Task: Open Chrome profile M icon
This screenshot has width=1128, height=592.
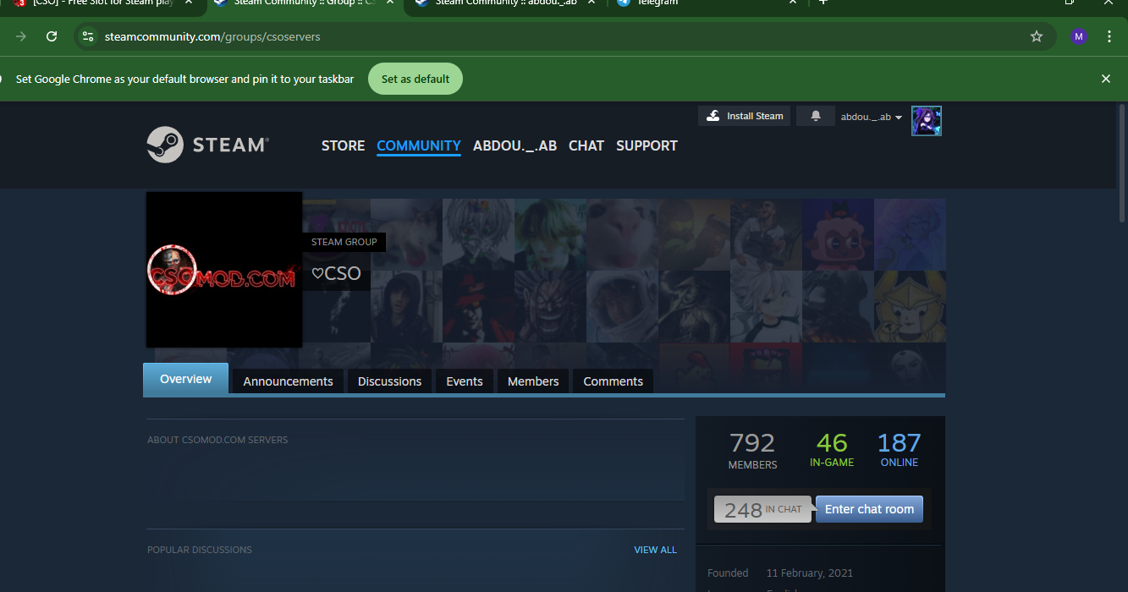Action: click(x=1078, y=36)
